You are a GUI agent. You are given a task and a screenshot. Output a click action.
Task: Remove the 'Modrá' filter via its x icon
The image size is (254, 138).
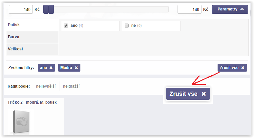pyautogui.click(x=76, y=68)
